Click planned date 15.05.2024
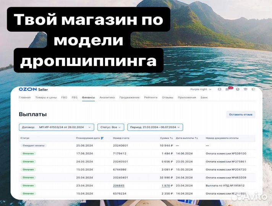Screen dimensions: 272x206 tap(84, 169)
